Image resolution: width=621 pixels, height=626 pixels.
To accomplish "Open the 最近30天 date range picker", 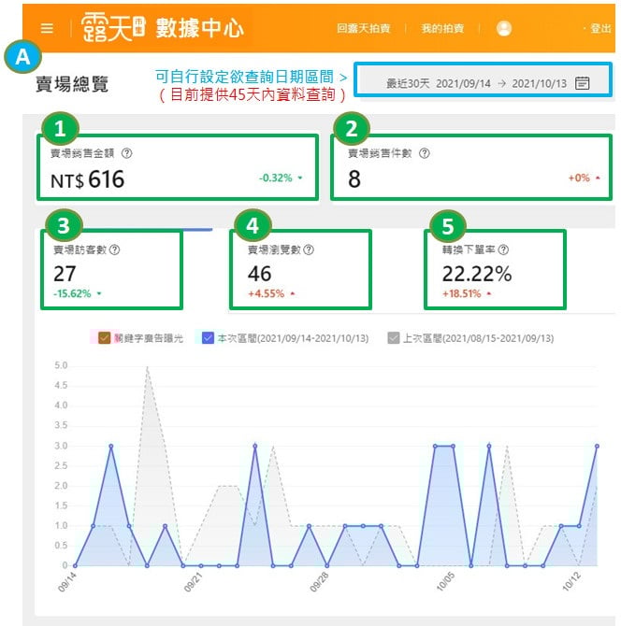I will [x=478, y=83].
